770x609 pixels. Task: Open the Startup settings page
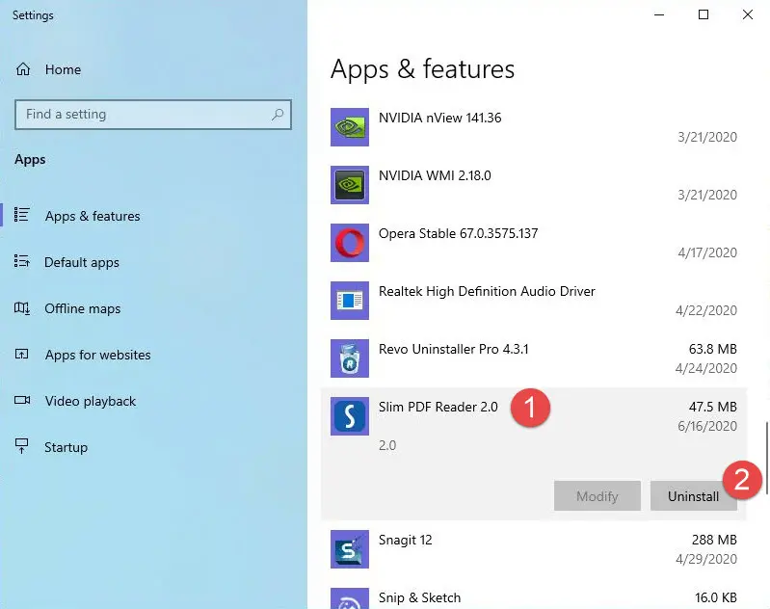pos(66,447)
